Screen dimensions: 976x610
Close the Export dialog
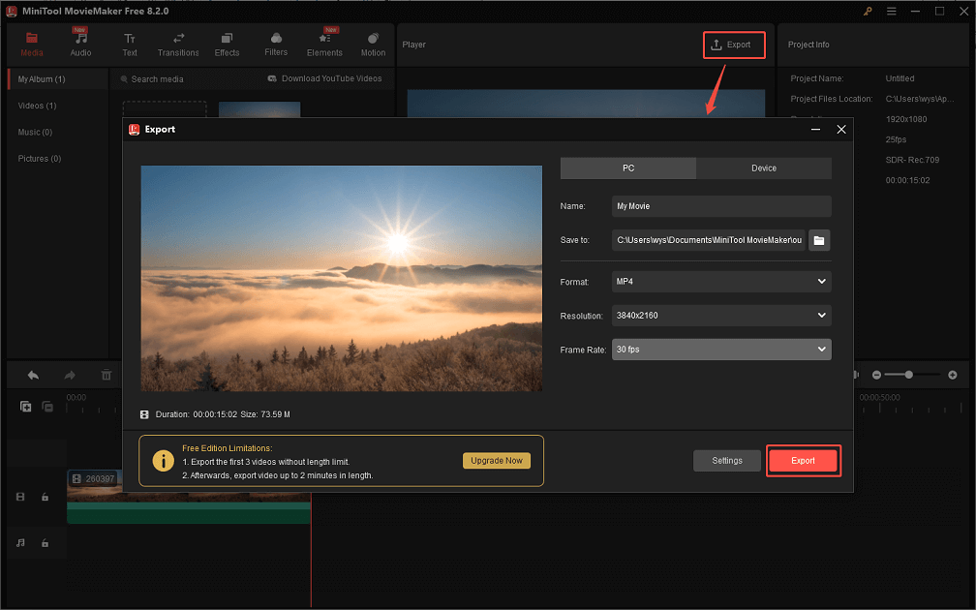841,130
